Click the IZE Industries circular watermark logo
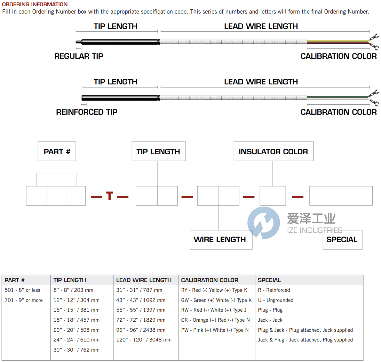 coord(263,223)
